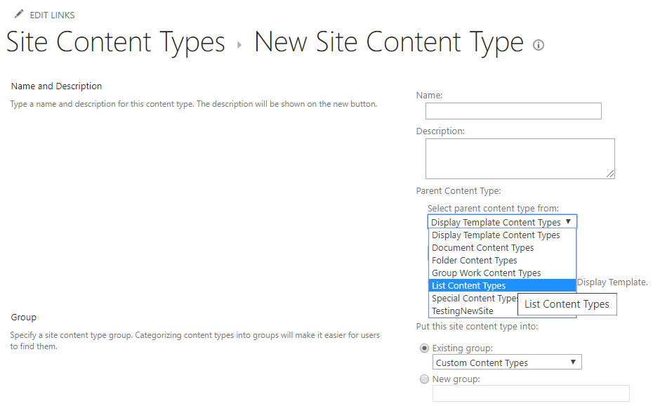660x418 pixels.
Task: Choose Display Template Content Types option
Action: (x=502, y=235)
